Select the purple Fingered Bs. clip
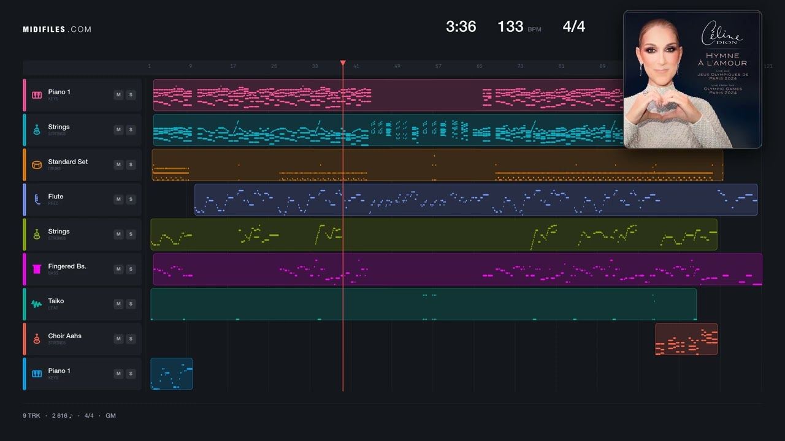The image size is (785, 441). [x=458, y=269]
